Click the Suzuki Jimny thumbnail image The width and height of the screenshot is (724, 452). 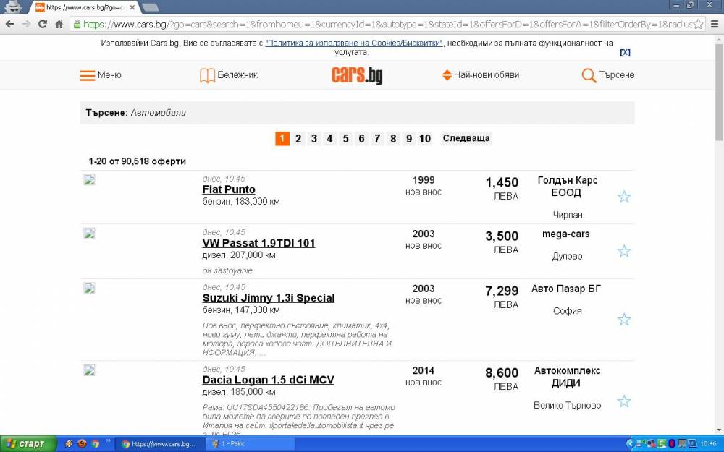tap(90, 289)
